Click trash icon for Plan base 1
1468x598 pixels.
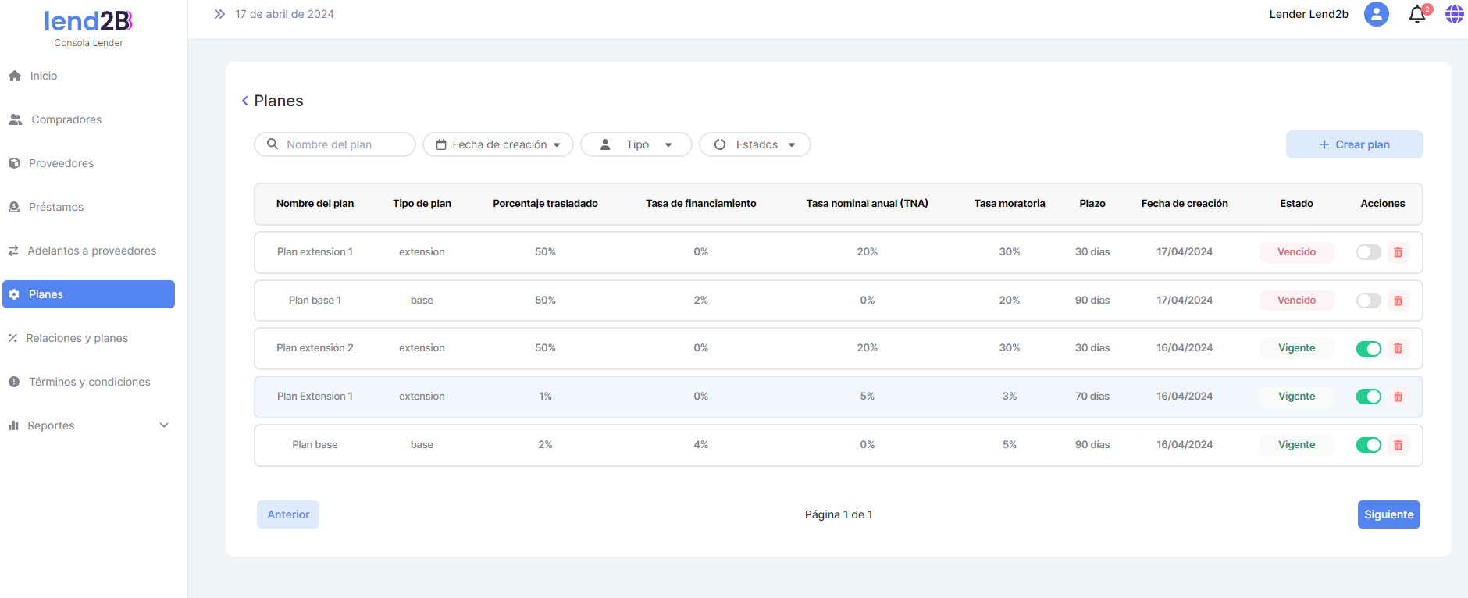point(1398,301)
